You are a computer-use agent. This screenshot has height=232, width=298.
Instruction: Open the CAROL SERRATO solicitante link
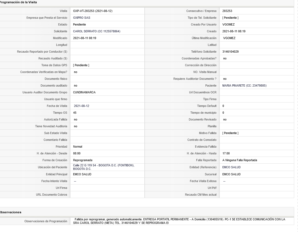click(x=96, y=31)
